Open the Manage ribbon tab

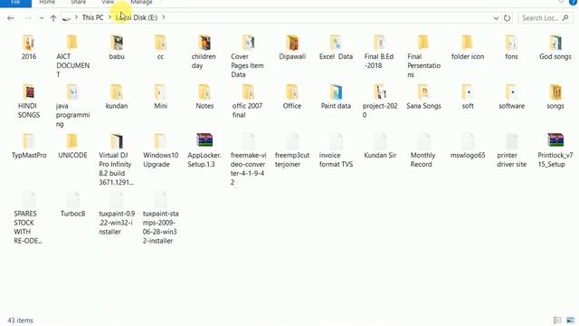click(141, 3)
